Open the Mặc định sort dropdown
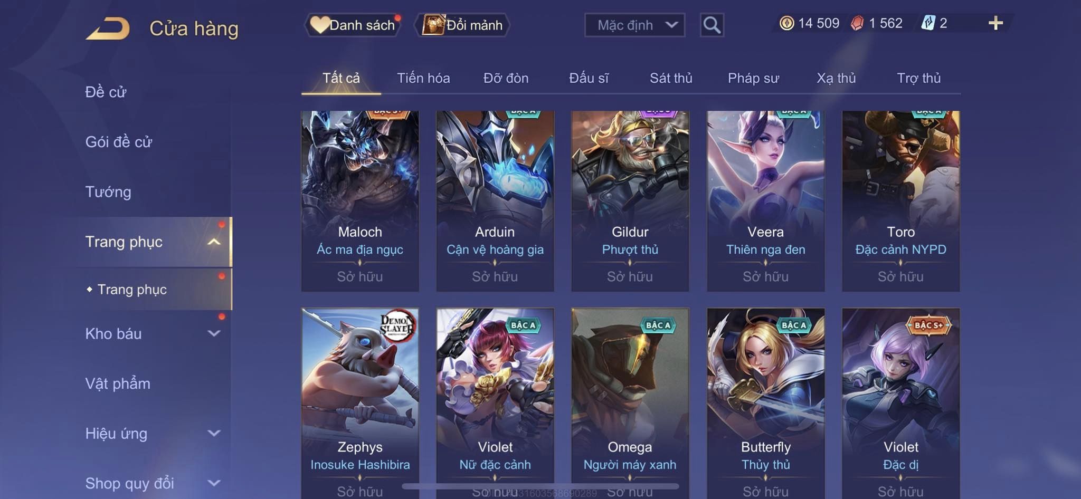The image size is (1081, 499). [x=634, y=25]
